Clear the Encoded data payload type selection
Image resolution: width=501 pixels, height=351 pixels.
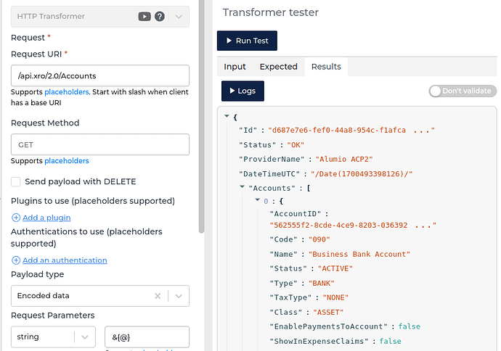coord(158,296)
